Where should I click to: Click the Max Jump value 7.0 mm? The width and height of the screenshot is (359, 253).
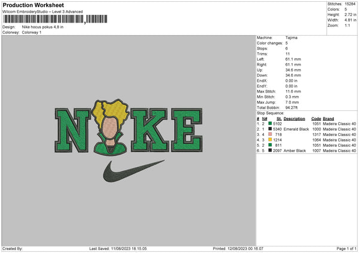[x=292, y=102]
